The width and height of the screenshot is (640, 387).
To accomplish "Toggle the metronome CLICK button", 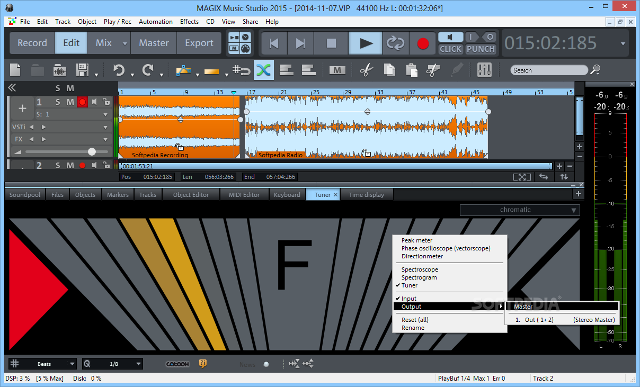I will [x=451, y=49].
